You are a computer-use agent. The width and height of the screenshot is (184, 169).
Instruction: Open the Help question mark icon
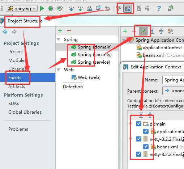[x=159, y=8]
